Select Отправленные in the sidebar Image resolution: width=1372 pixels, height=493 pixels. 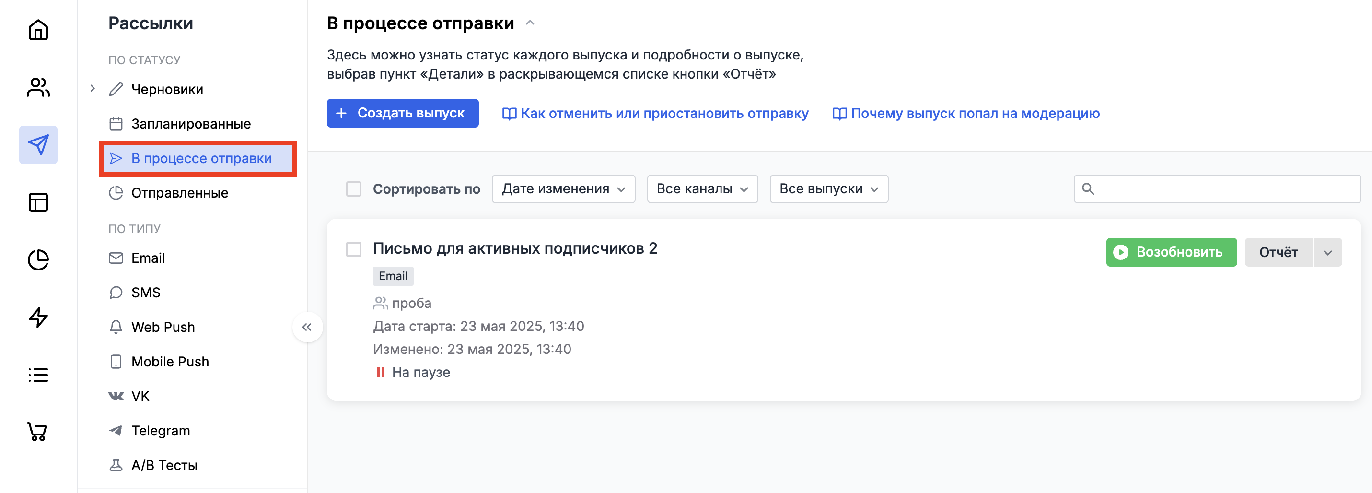(179, 193)
